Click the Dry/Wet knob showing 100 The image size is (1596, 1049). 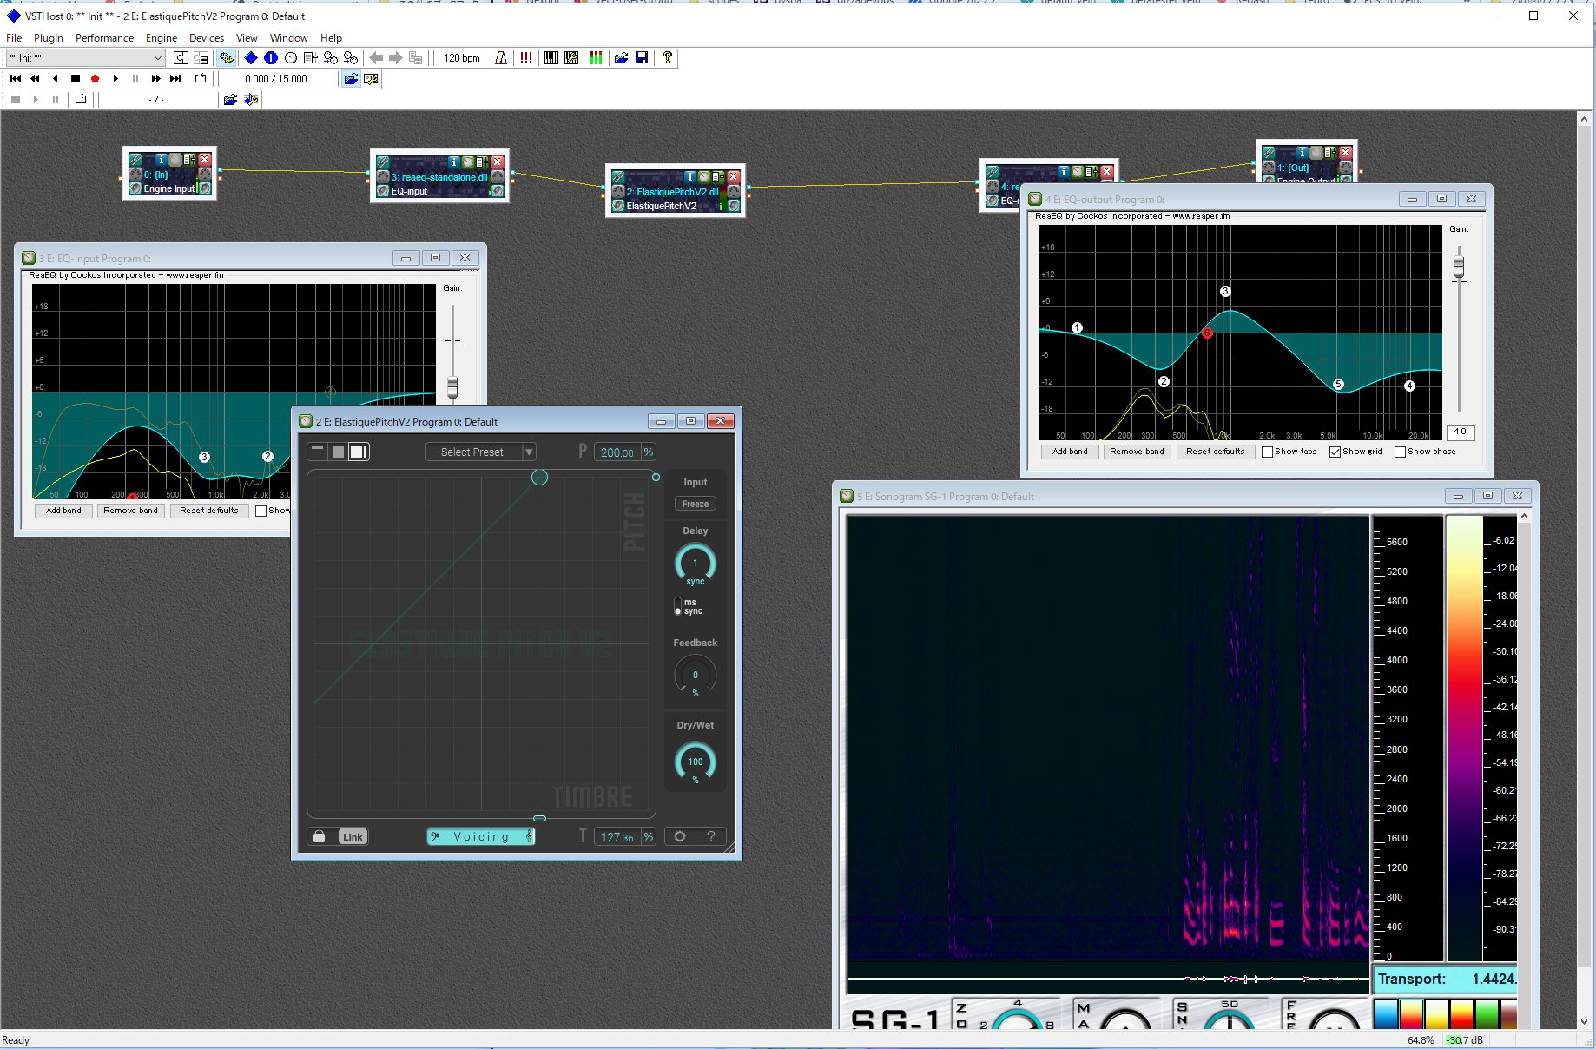point(696,762)
